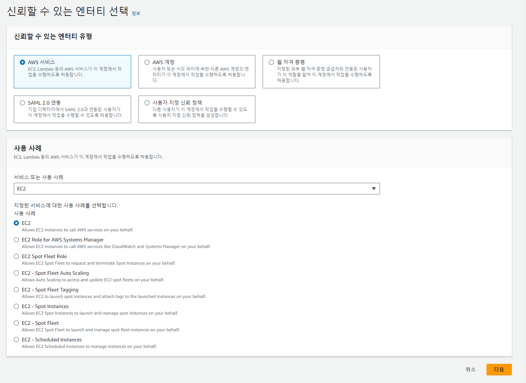Viewport: 526px width, 383px height.
Task: Choose 사용자 지정 신뢰 정책 option
Action: click(x=147, y=103)
